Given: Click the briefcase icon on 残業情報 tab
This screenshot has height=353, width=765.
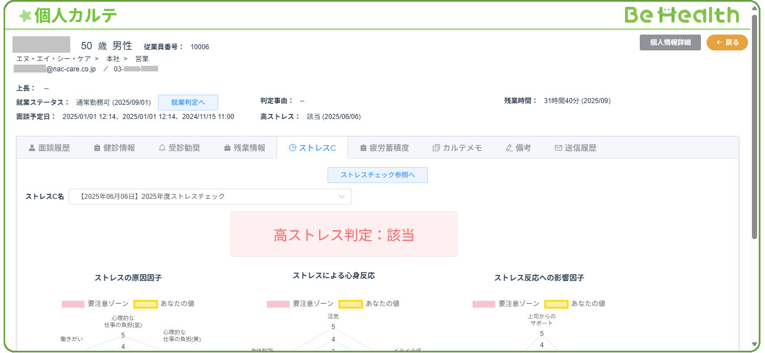Looking at the screenshot, I should coord(227,148).
